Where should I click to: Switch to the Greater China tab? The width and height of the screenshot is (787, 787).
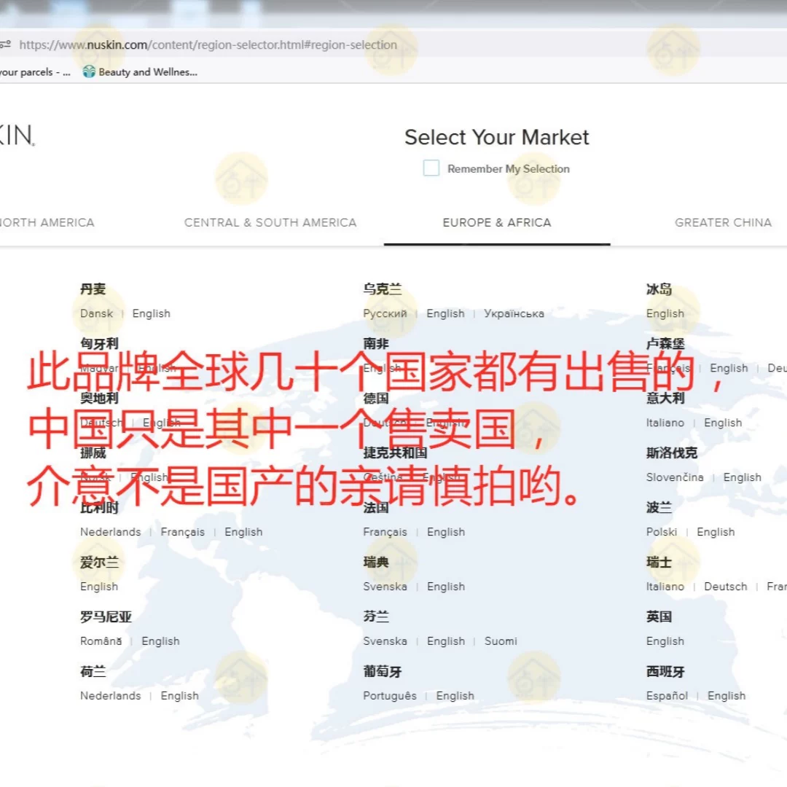click(x=723, y=222)
